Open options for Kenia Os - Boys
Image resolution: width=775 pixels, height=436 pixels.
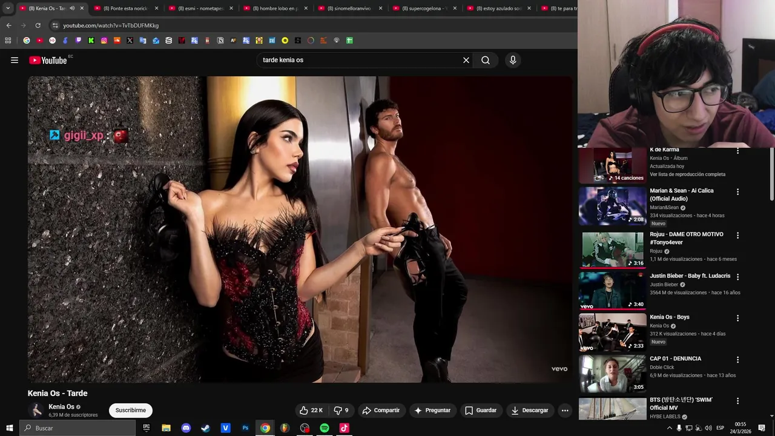[x=737, y=318]
